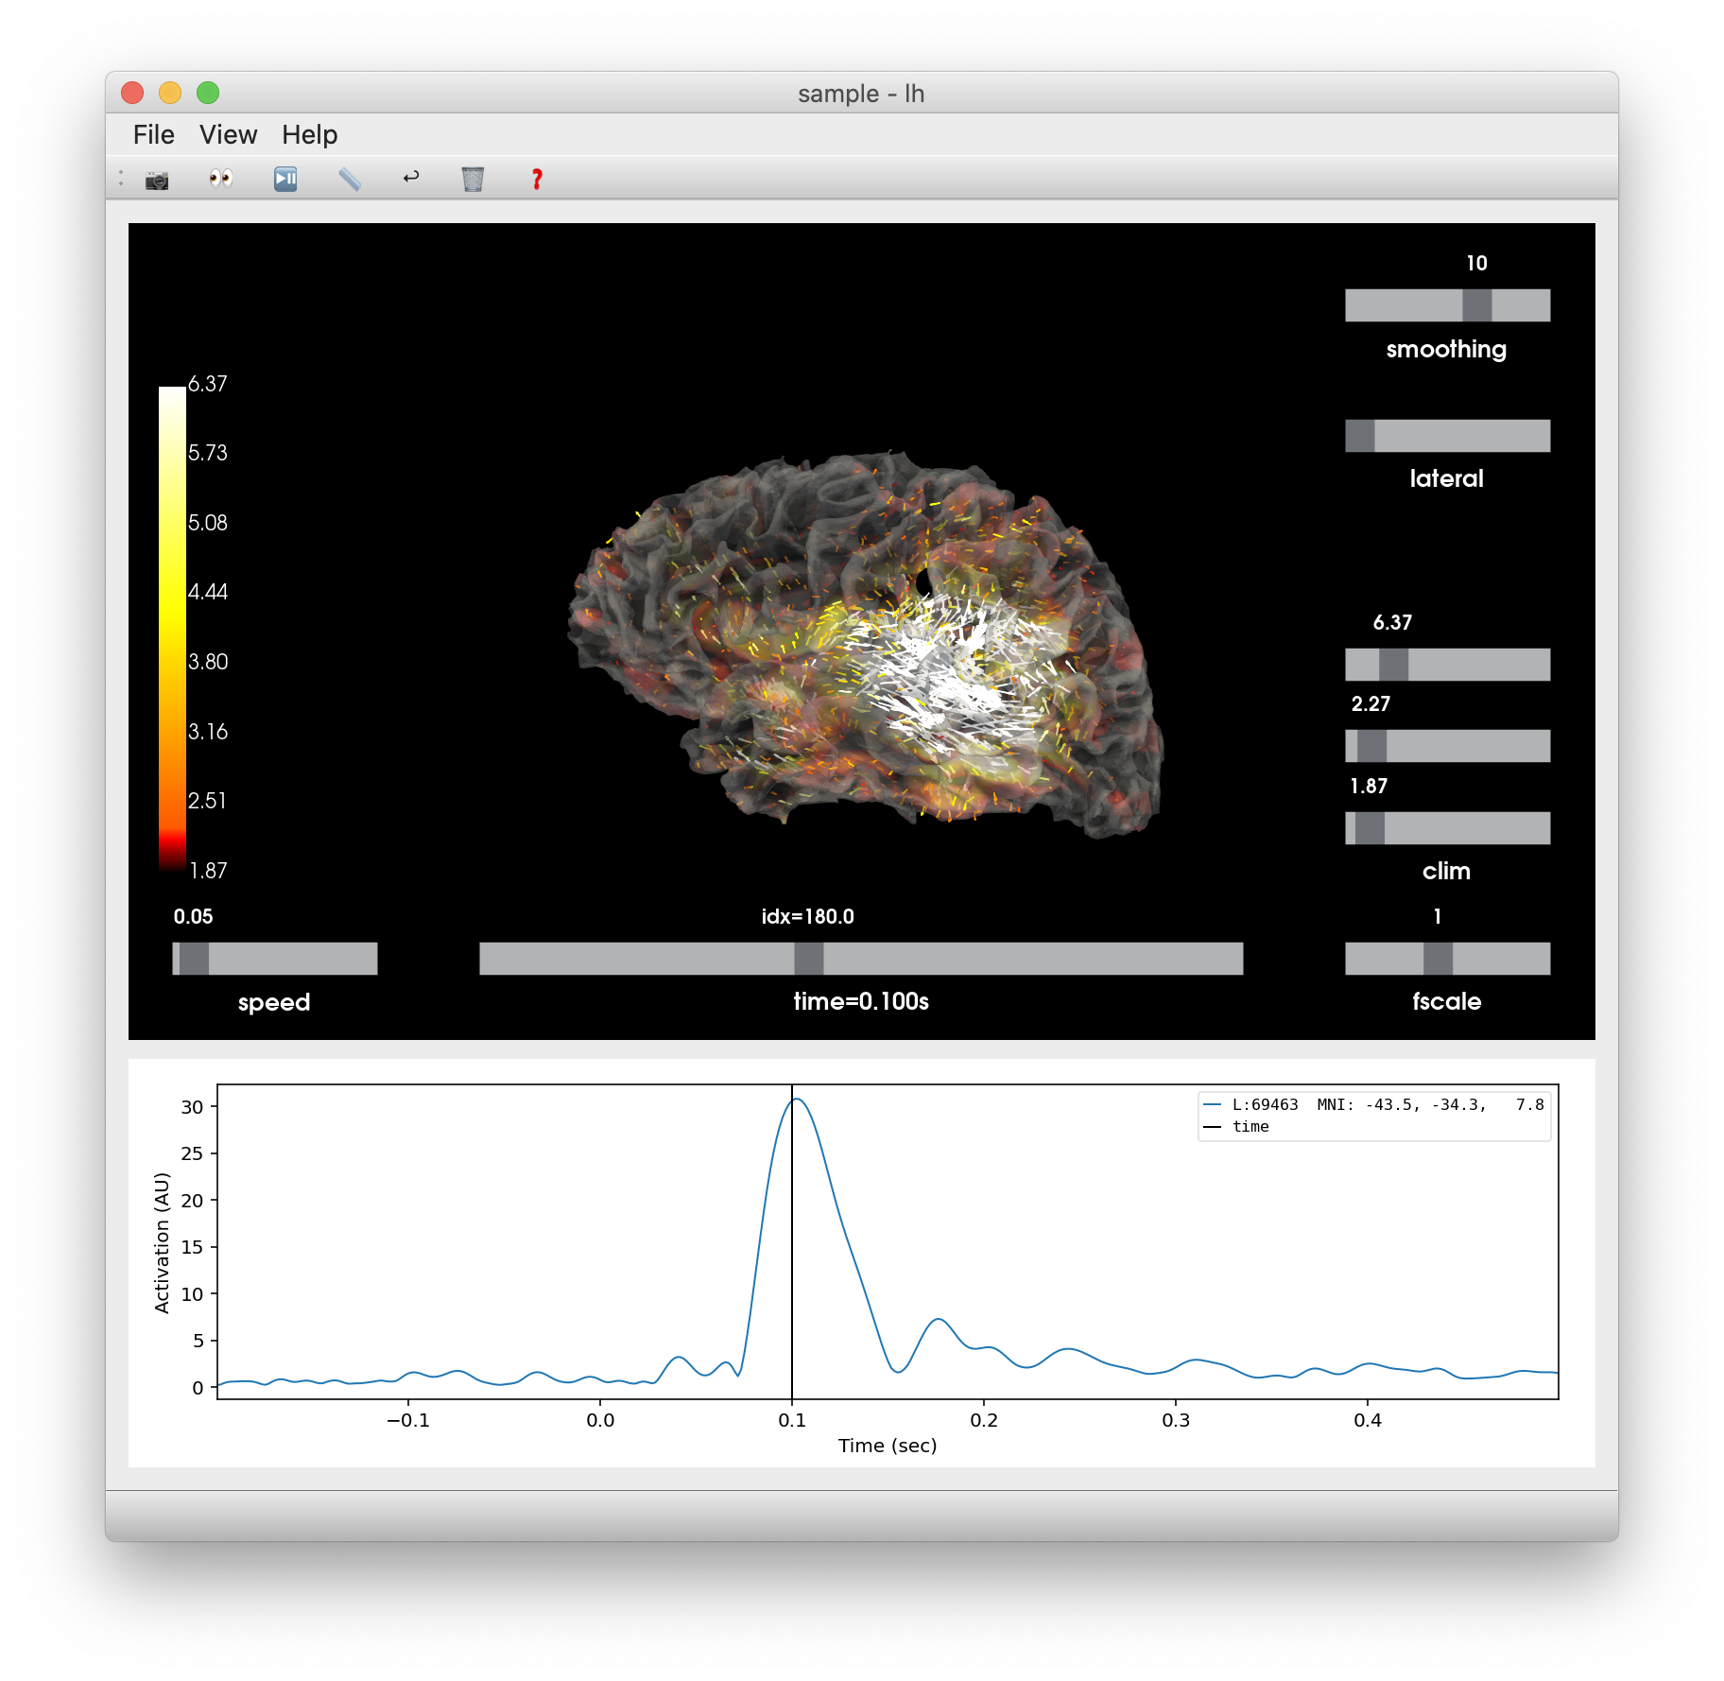Open help with the red question mark
Viewport: 1724px width, 1681px height.
pyautogui.click(x=537, y=179)
